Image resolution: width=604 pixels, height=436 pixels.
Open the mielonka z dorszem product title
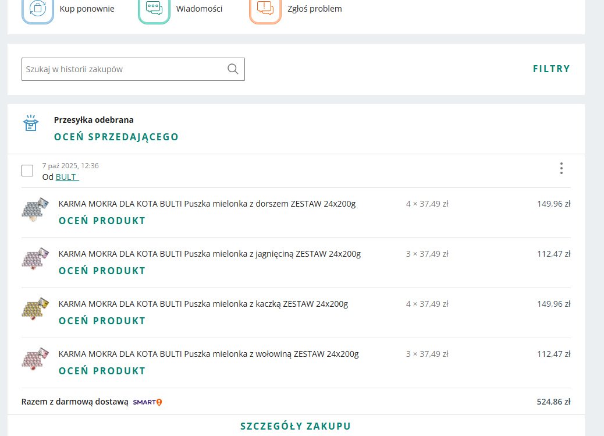click(207, 204)
